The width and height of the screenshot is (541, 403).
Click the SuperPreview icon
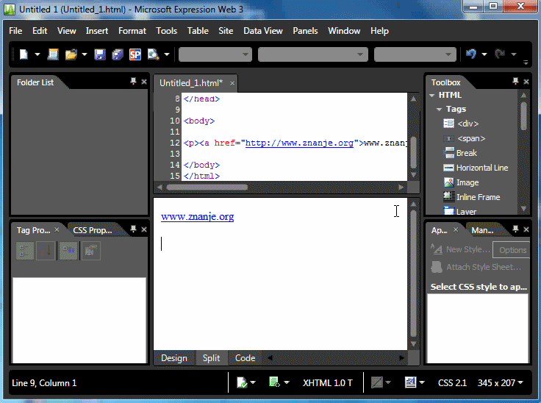point(135,54)
